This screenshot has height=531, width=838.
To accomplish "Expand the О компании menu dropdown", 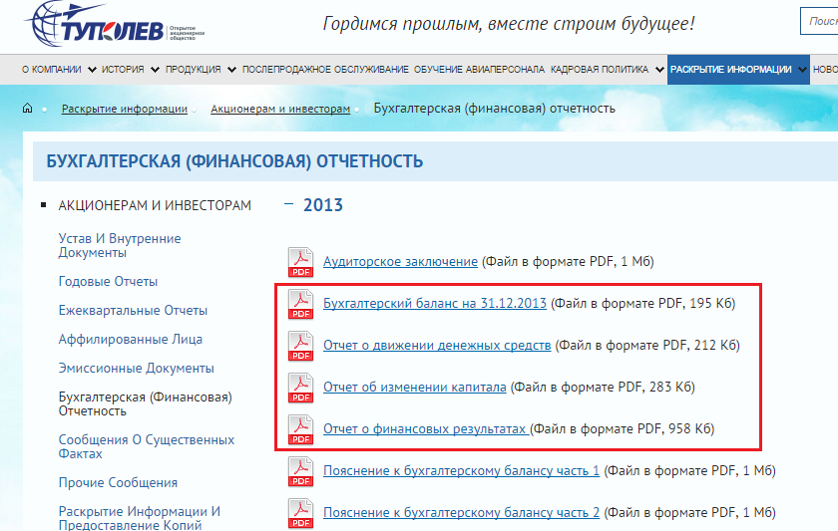I will click(x=92, y=70).
